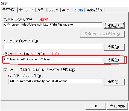The height and width of the screenshot is (111, 129).
Task: Switch to the キーワード tab
Action: (x=26, y=10)
